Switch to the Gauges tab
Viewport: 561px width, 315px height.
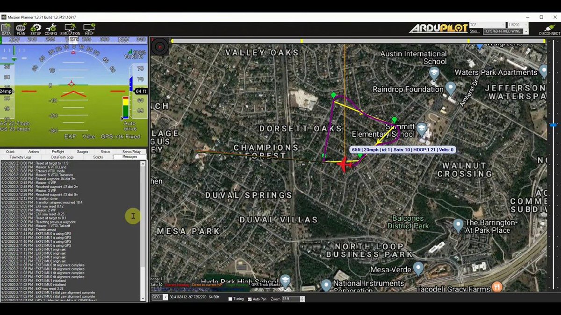(x=82, y=152)
